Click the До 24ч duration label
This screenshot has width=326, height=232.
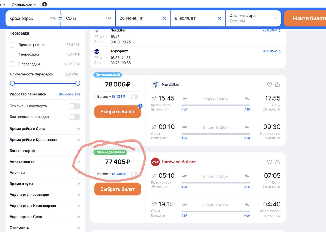[x=72, y=74]
